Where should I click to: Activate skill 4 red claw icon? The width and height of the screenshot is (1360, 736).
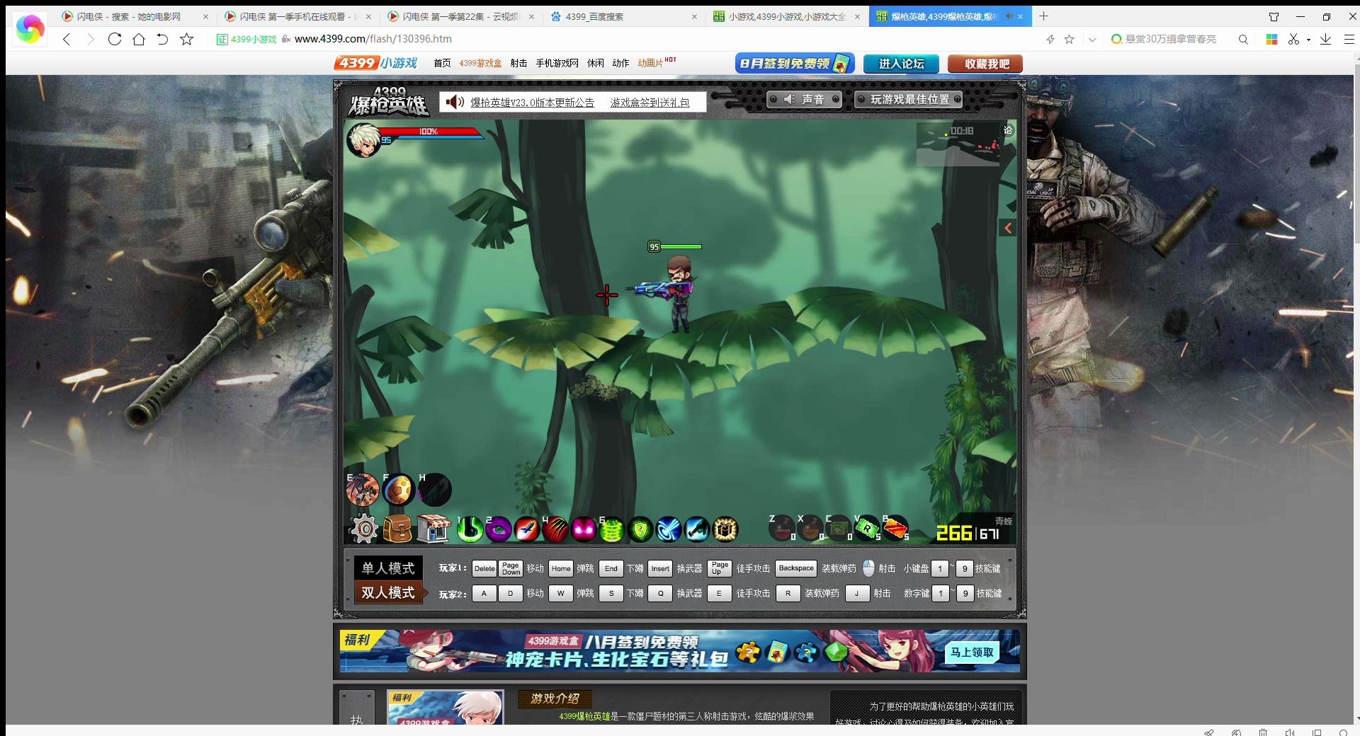[555, 529]
